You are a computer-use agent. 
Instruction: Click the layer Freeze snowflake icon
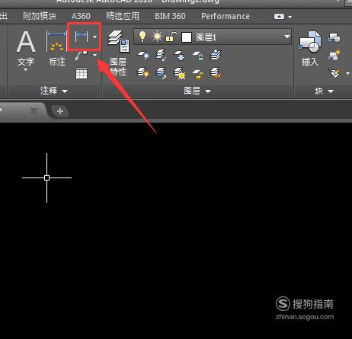[x=179, y=55]
